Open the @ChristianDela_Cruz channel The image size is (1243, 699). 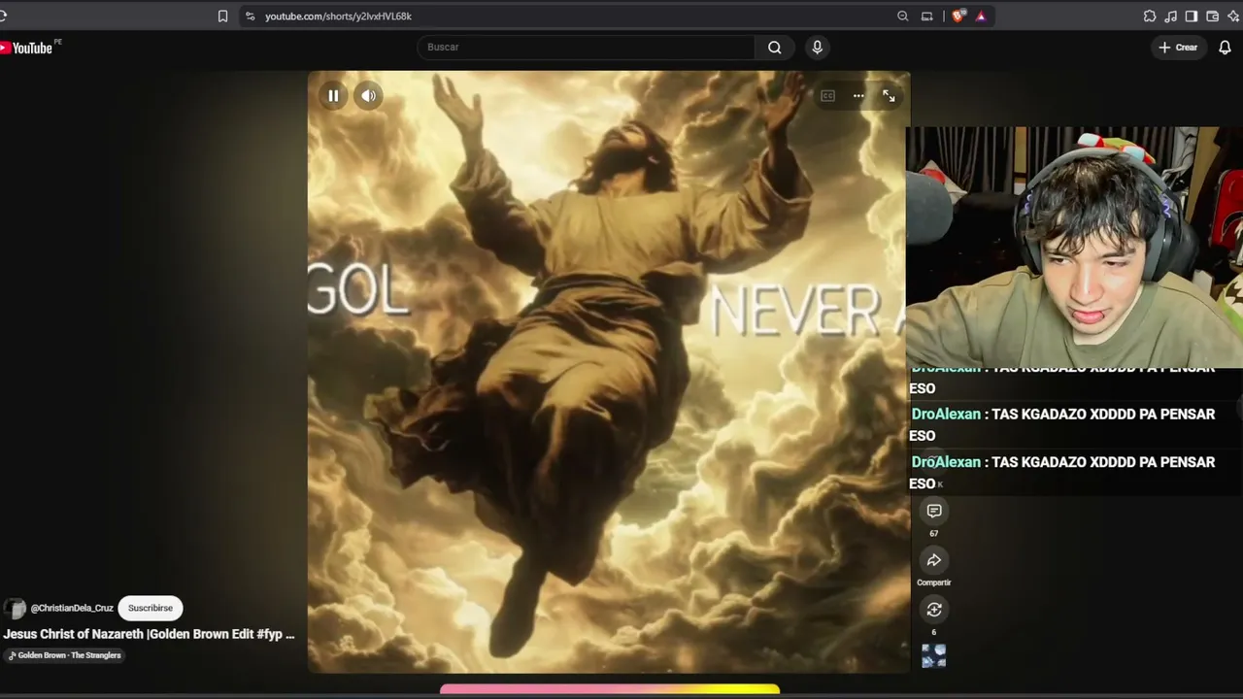(x=72, y=608)
